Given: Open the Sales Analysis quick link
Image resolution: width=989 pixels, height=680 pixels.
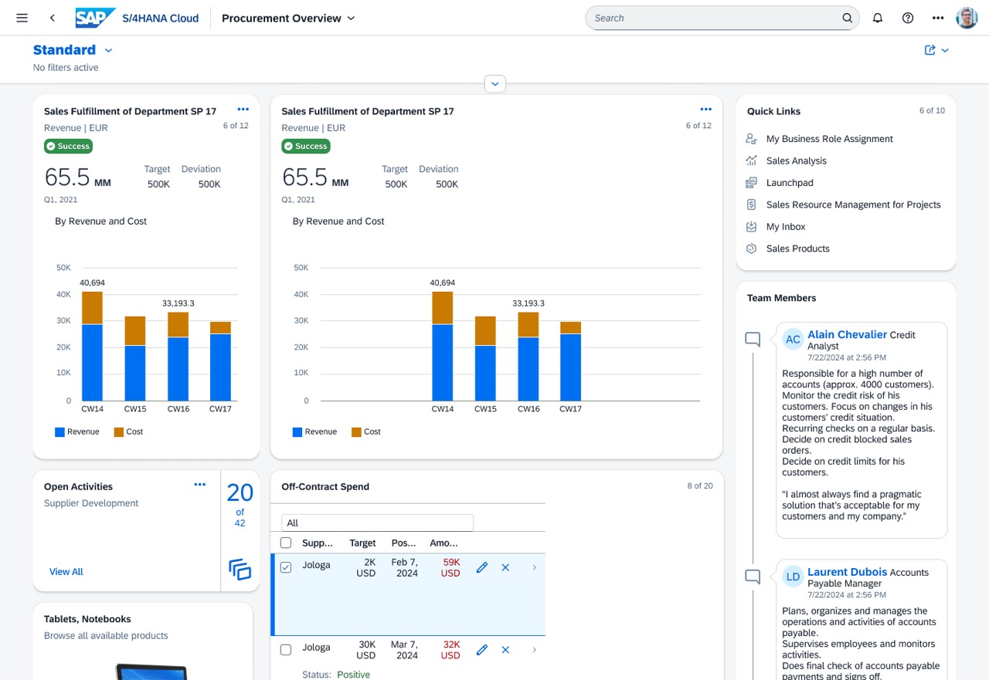Looking at the screenshot, I should [x=797, y=161].
